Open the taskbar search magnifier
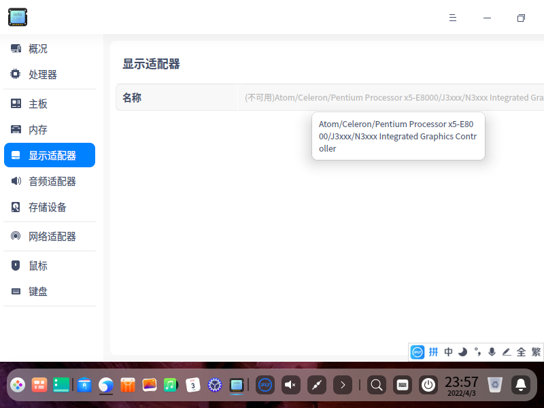 [377, 385]
